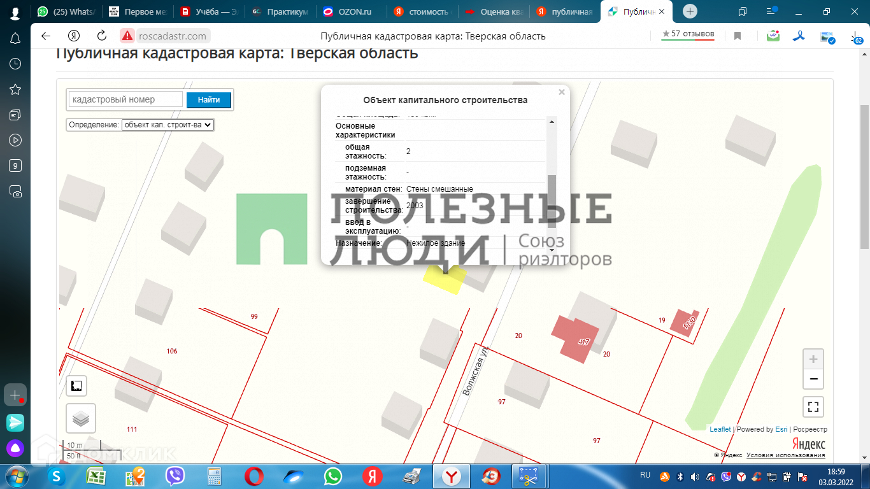
Task: Open the map layers control
Action: tap(81, 418)
